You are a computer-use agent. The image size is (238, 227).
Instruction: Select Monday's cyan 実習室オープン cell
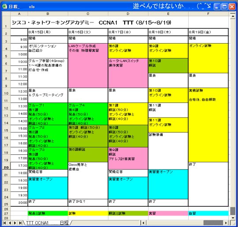click(48, 188)
